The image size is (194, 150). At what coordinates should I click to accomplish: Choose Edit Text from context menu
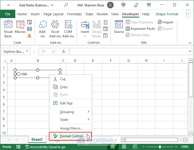[x=71, y=103]
